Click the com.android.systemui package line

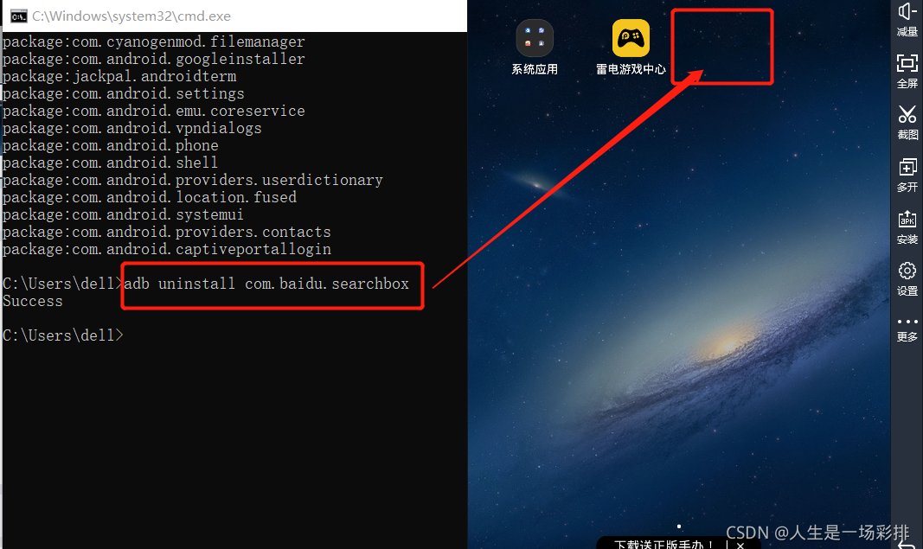[x=123, y=214]
